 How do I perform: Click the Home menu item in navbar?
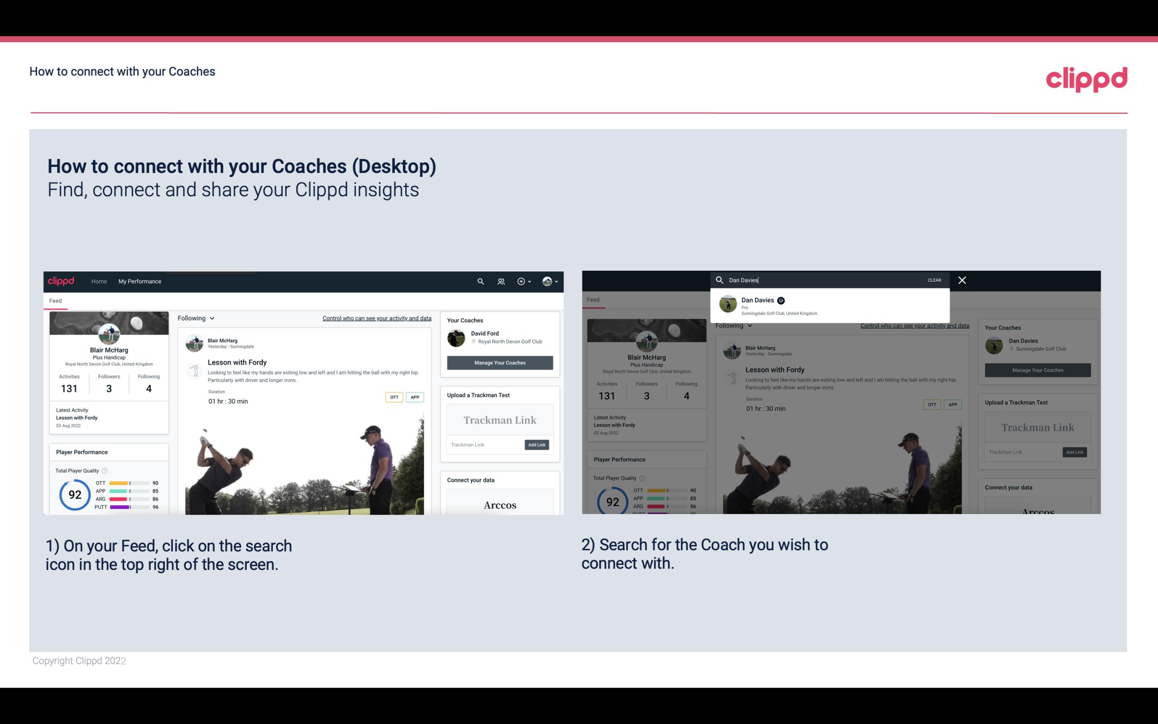(x=99, y=281)
